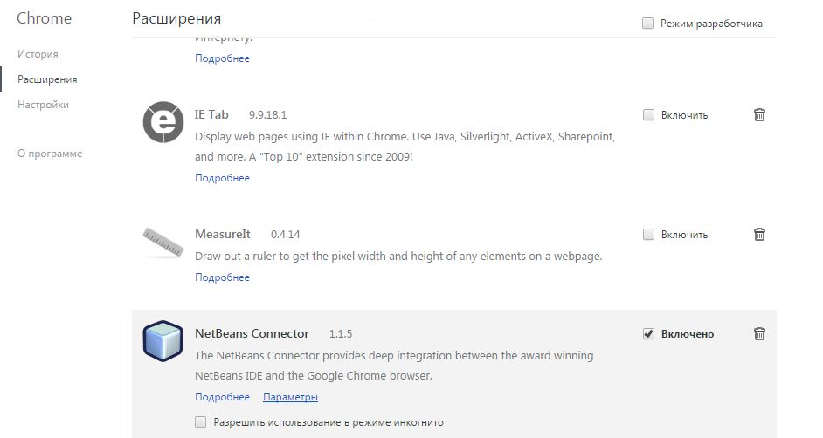This screenshot has width=823, height=438.
Task: Enable the IE Tab extension
Action: coord(648,114)
